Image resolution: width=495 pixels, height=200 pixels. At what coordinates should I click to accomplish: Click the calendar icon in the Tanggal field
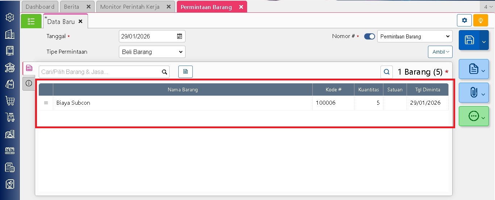(179, 36)
